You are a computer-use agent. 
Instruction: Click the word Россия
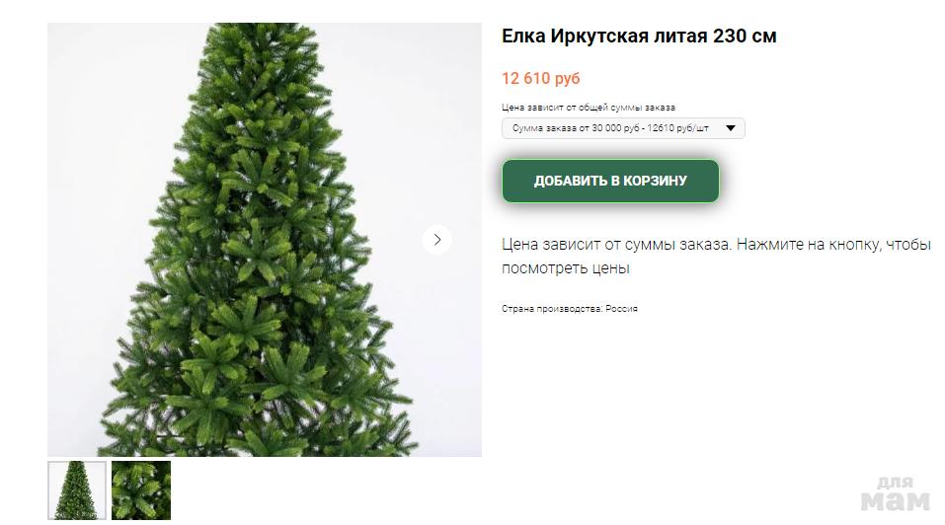(621, 309)
